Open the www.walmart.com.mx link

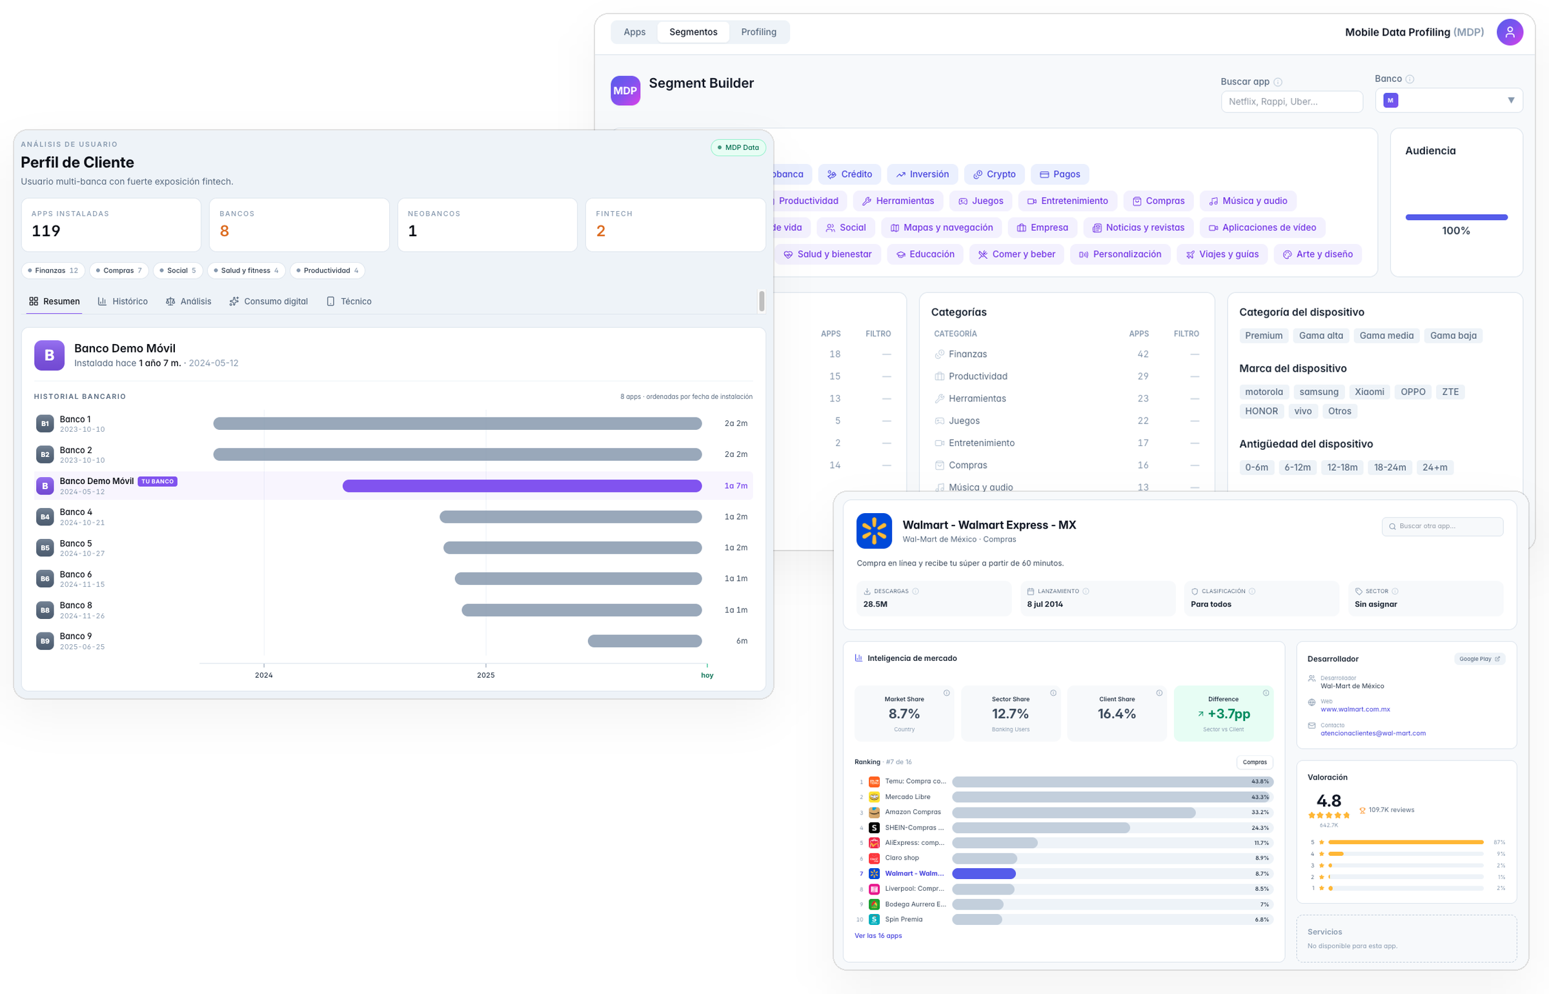click(x=1355, y=709)
